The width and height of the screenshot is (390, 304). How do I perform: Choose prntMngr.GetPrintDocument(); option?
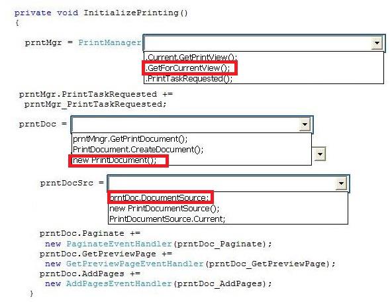click(x=130, y=139)
